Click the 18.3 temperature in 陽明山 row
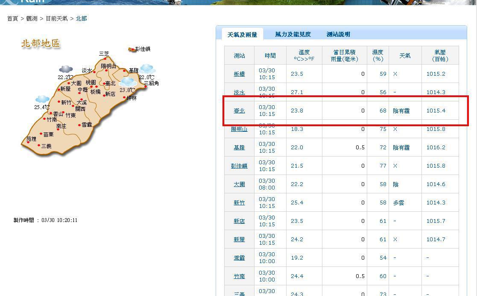The width and height of the screenshot is (477, 296). (x=297, y=129)
